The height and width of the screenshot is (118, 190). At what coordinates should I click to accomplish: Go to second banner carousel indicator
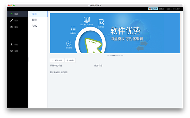[111, 56]
